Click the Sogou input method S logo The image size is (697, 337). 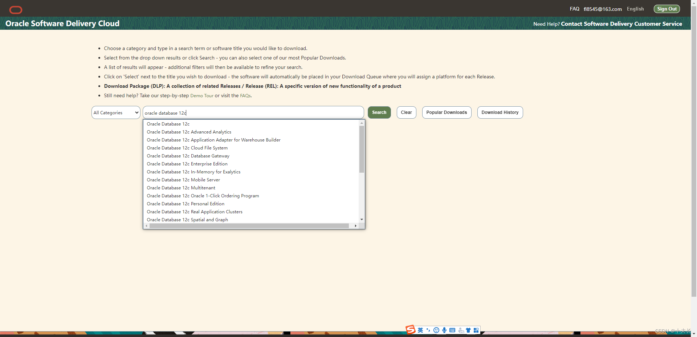[411, 329]
